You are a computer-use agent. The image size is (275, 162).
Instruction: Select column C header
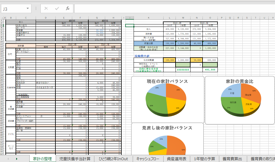26,18
